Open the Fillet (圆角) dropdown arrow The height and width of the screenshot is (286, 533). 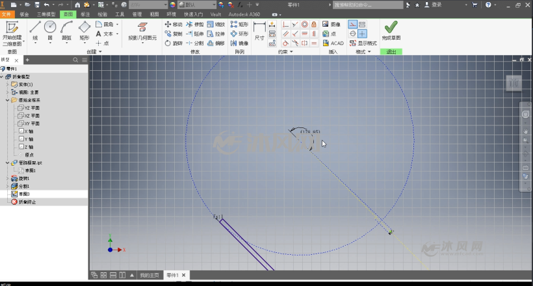point(117,25)
